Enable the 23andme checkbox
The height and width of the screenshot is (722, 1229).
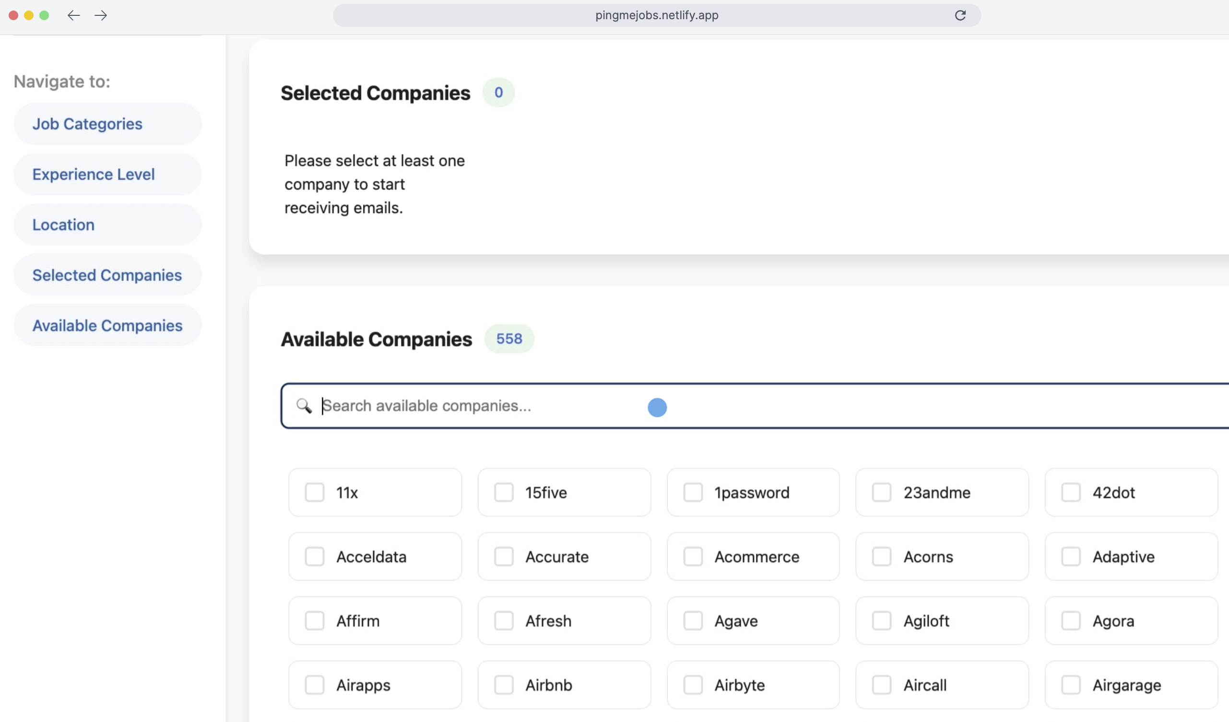click(x=882, y=493)
